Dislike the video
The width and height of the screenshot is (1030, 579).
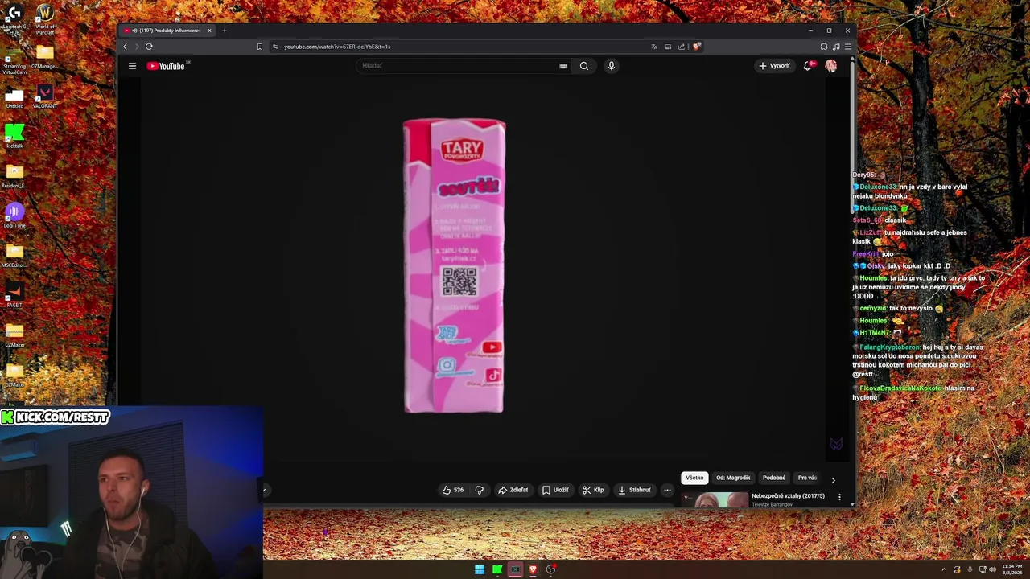(x=480, y=490)
